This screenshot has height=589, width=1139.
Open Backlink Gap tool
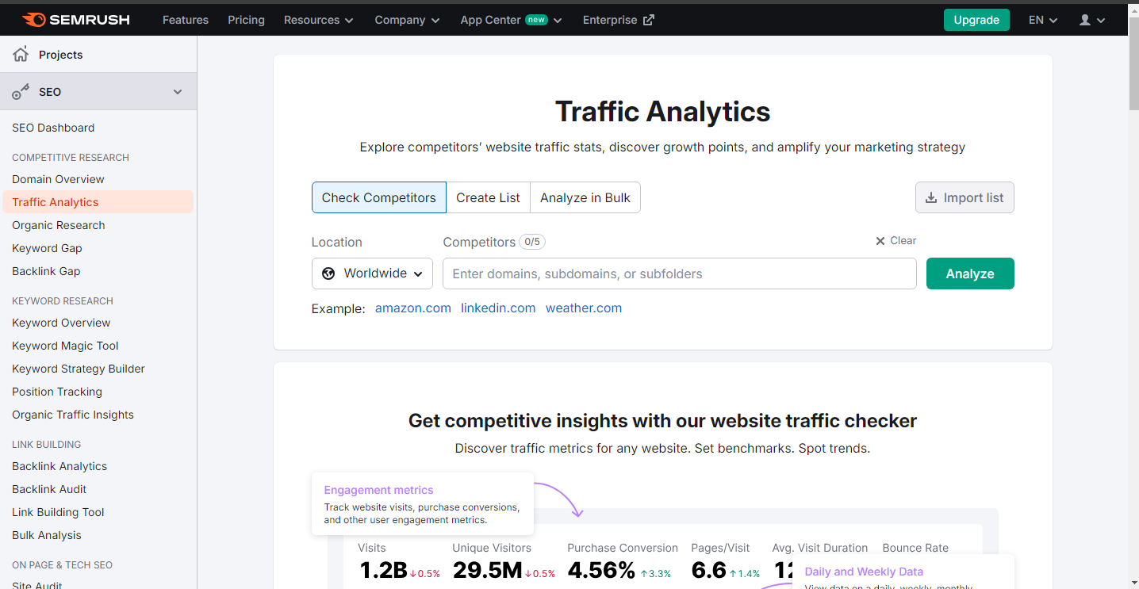click(x=46, y=271)
